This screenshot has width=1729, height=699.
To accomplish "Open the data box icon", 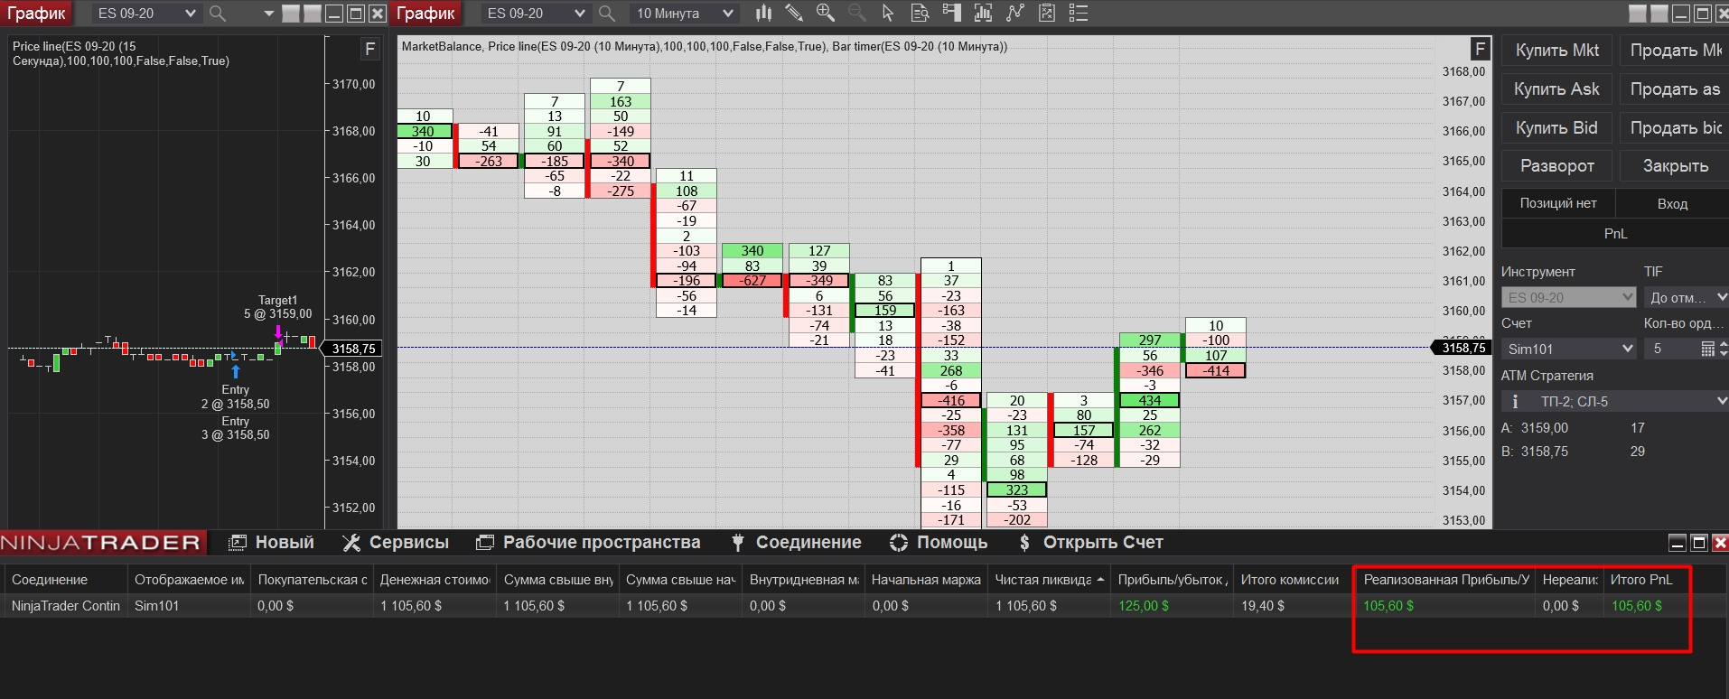I will [920, 13].
